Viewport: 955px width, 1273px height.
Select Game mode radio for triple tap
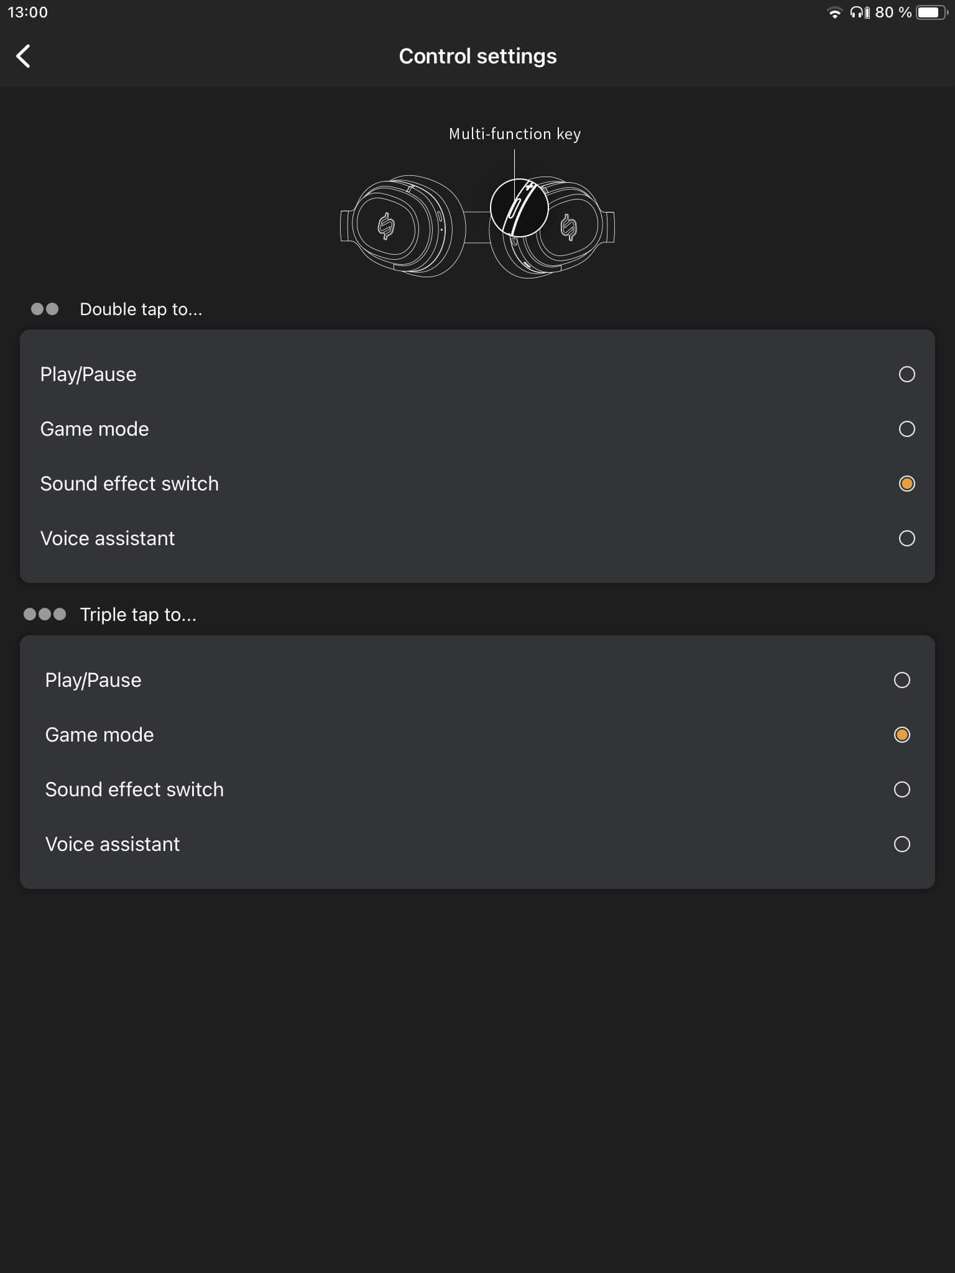pos(902,735)
